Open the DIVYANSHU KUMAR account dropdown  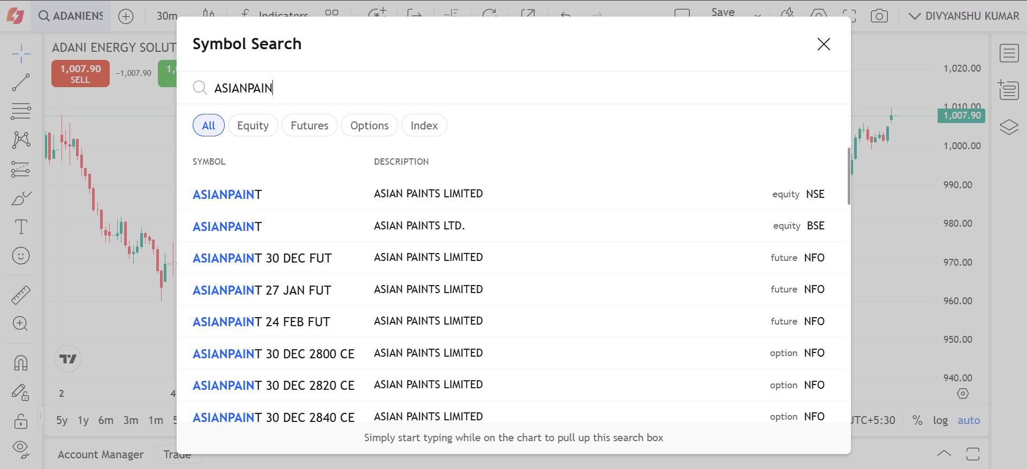point(964,16)
